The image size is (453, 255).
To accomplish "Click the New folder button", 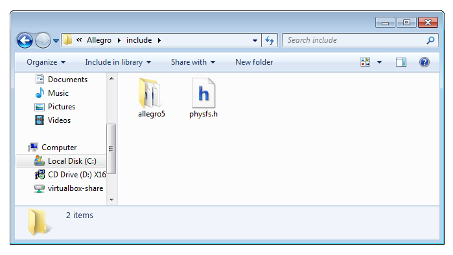I will coord(254,62).
